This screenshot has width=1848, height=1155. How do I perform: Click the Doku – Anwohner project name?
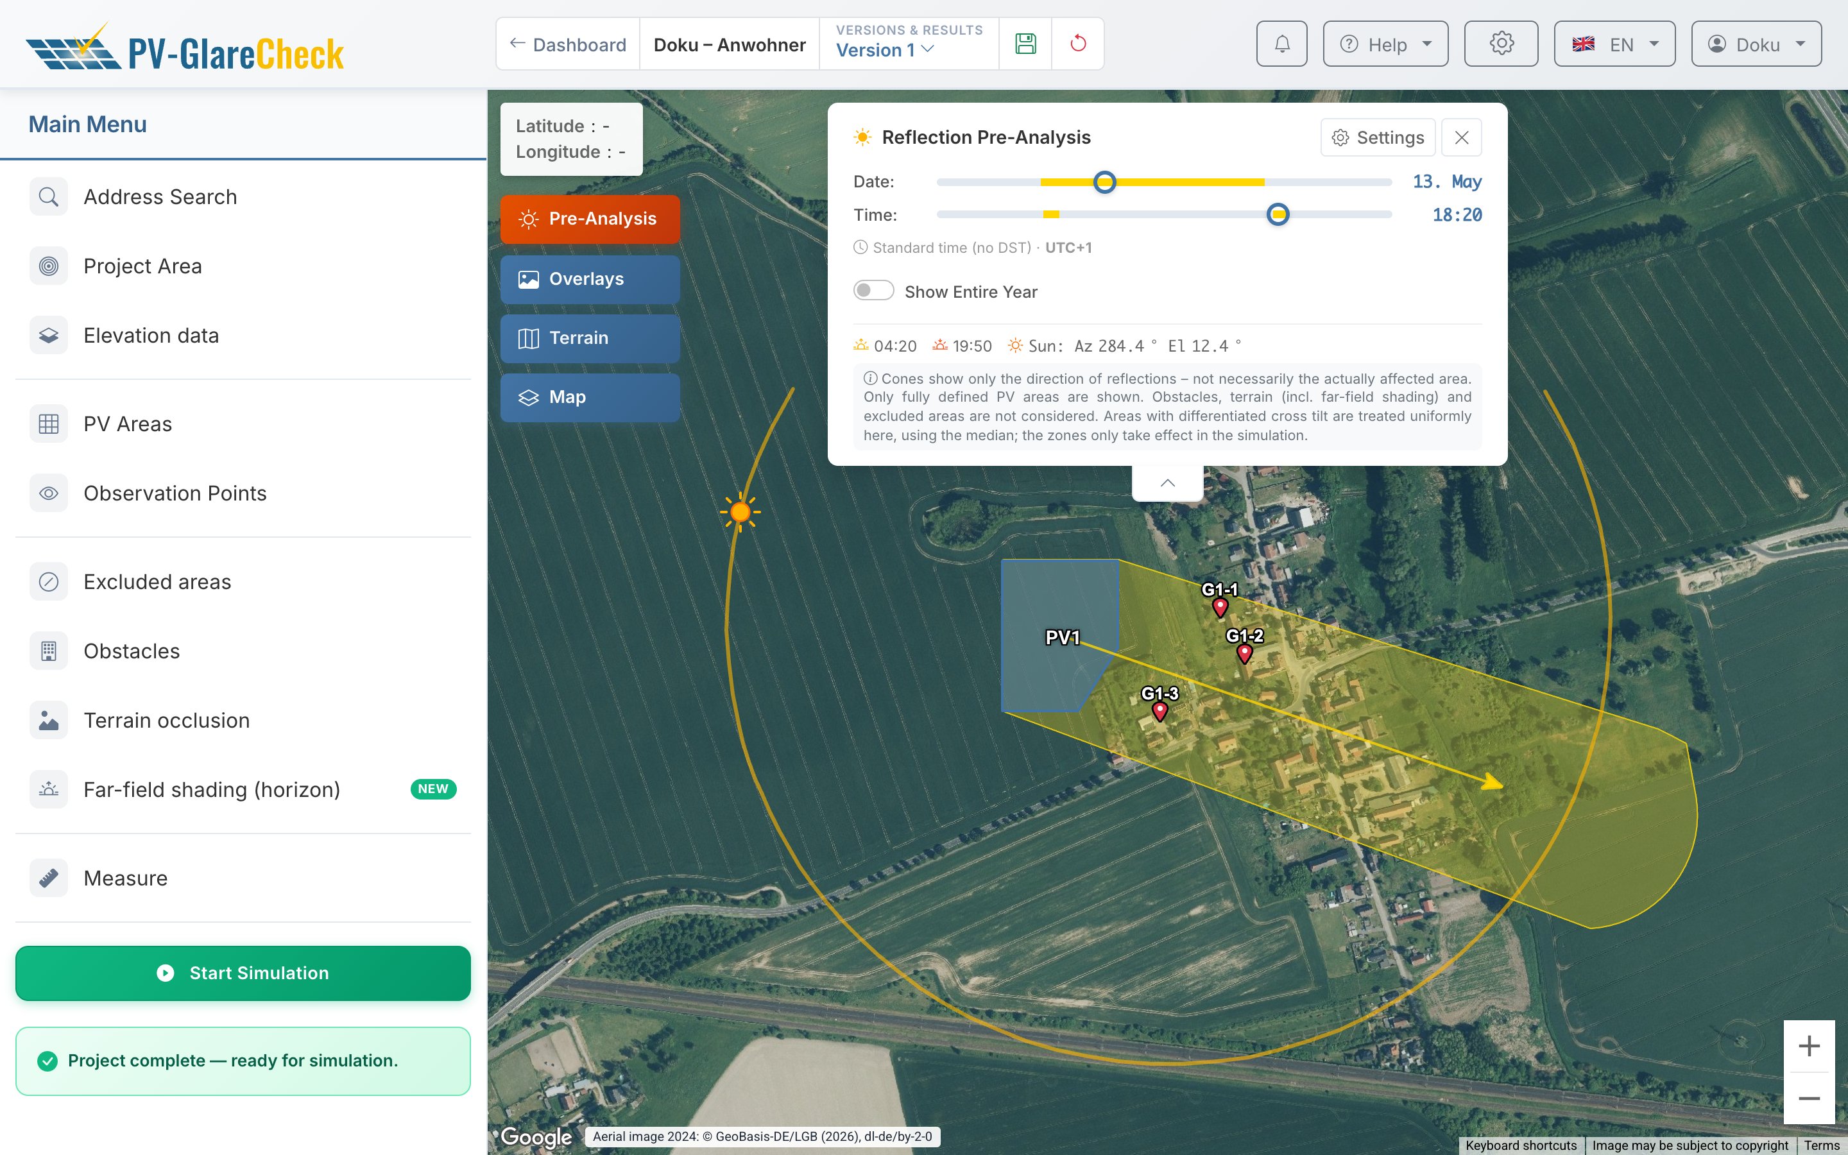click(730, 44)
